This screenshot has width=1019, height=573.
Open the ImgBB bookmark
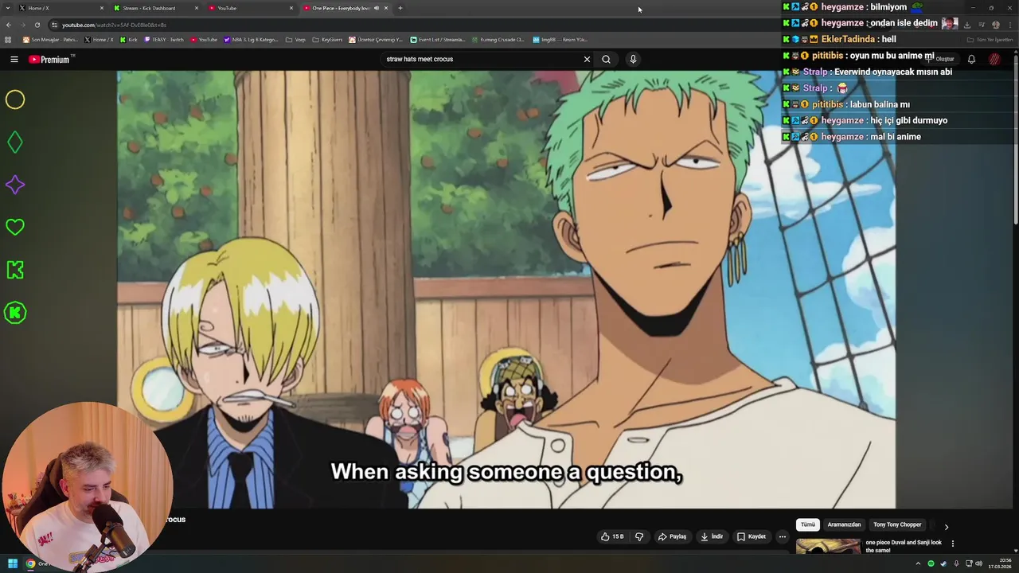(x=560, y=39)
